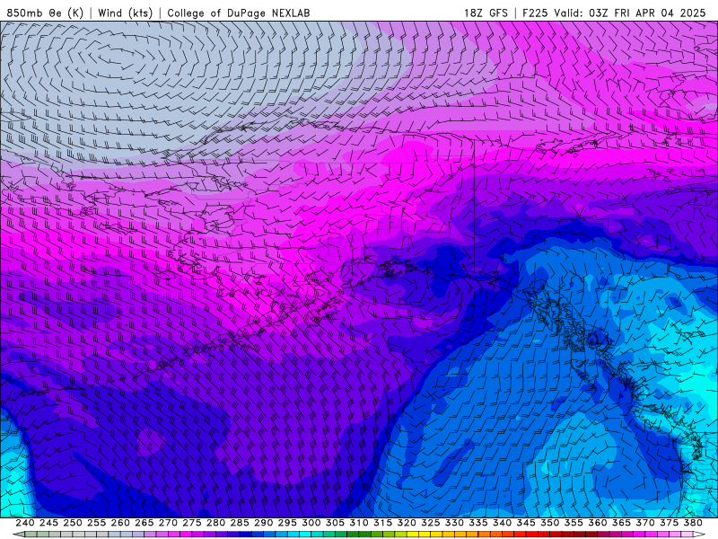
Task: Click the 245 color scale label
Action: [48, 523]
